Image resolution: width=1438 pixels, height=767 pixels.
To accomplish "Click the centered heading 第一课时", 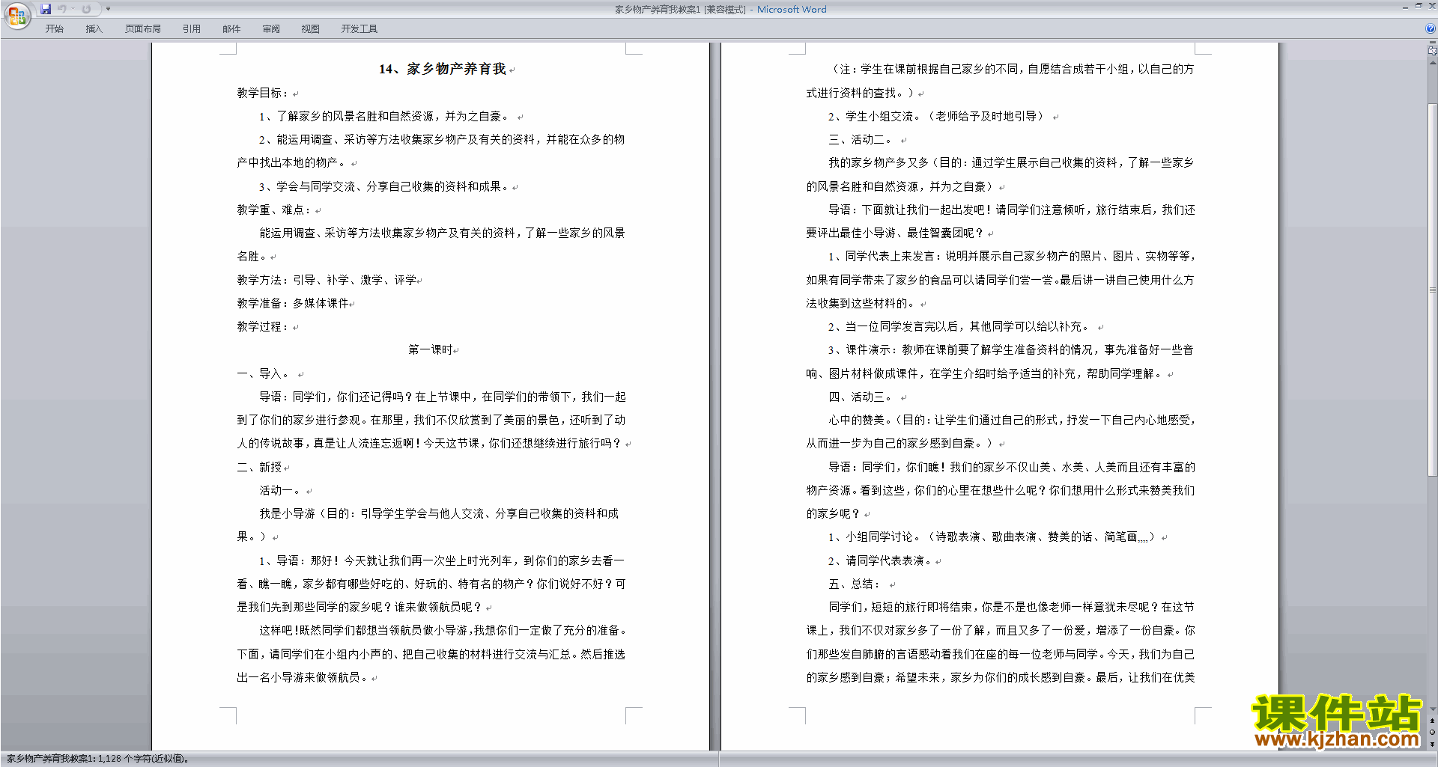I will coord(431,349).
